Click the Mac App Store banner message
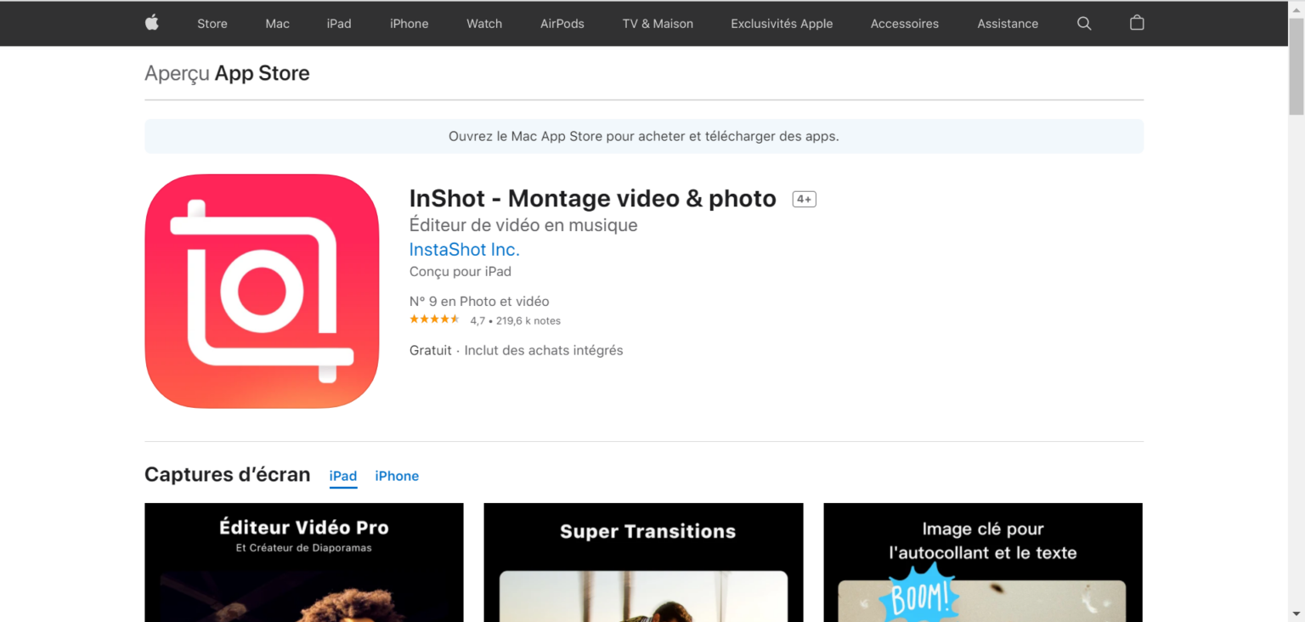This screenshot has height=622, width=1305. (x=644, y=136)
